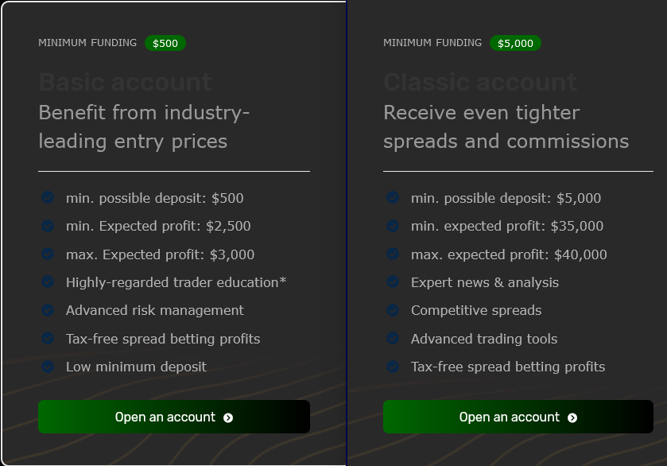Click checkmark icon beside min. possible deposit: $5,000
667x466 pixels.
tap(393, 197)
